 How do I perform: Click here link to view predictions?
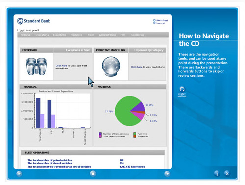pos(137,67)
